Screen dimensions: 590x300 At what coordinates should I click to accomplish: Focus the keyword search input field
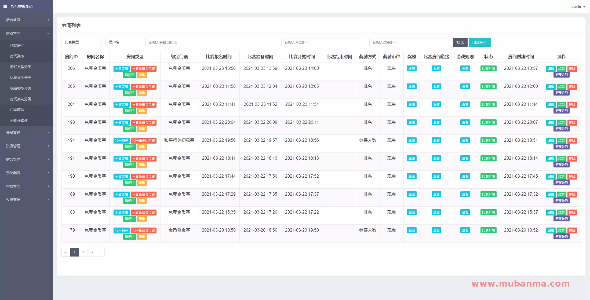(x=209, y=42)
